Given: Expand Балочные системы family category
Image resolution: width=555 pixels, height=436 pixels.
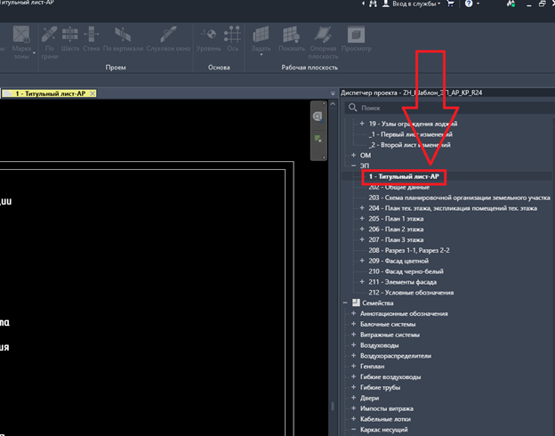Looking at the screenshot, I should [x=353, y=324].
